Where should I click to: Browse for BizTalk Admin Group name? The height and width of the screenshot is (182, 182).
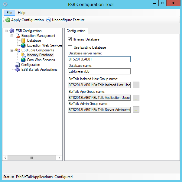point(136,110)
